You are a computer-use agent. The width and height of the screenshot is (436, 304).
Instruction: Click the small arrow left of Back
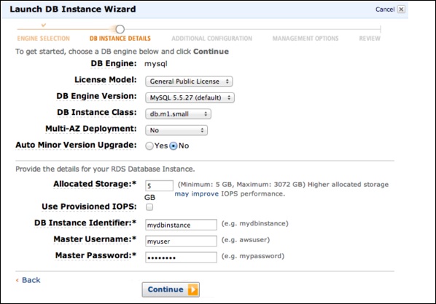[x=17, y=281]
